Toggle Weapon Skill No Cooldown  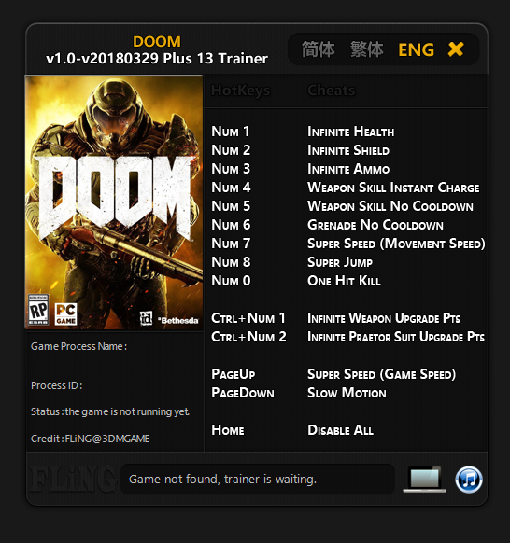390,206
